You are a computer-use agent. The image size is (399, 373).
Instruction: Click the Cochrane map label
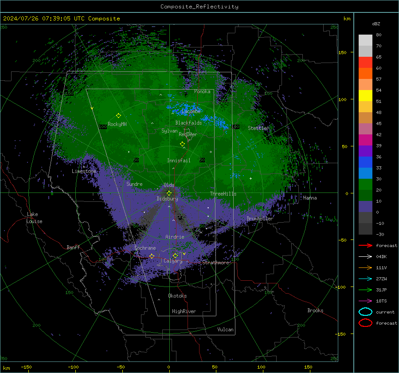145,248
